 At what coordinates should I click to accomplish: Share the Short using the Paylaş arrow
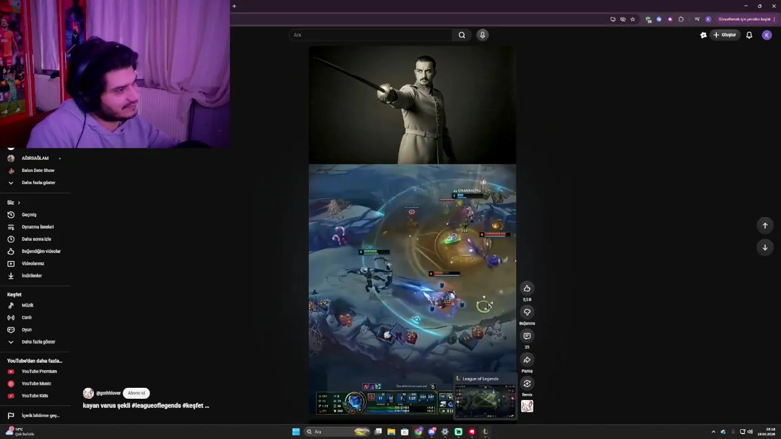pyautogui.click(x=527, y=360)
